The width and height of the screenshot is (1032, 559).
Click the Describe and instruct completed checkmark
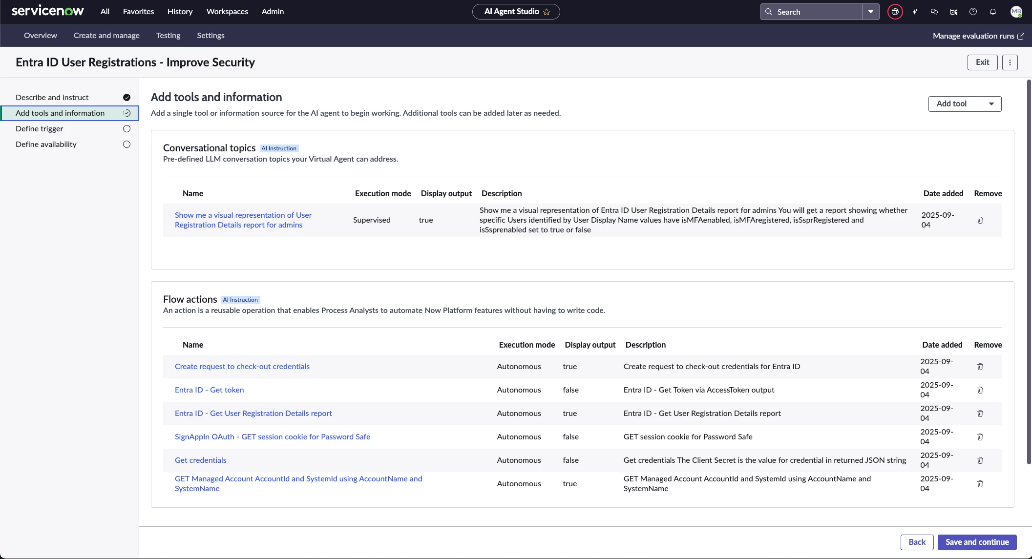127,98
